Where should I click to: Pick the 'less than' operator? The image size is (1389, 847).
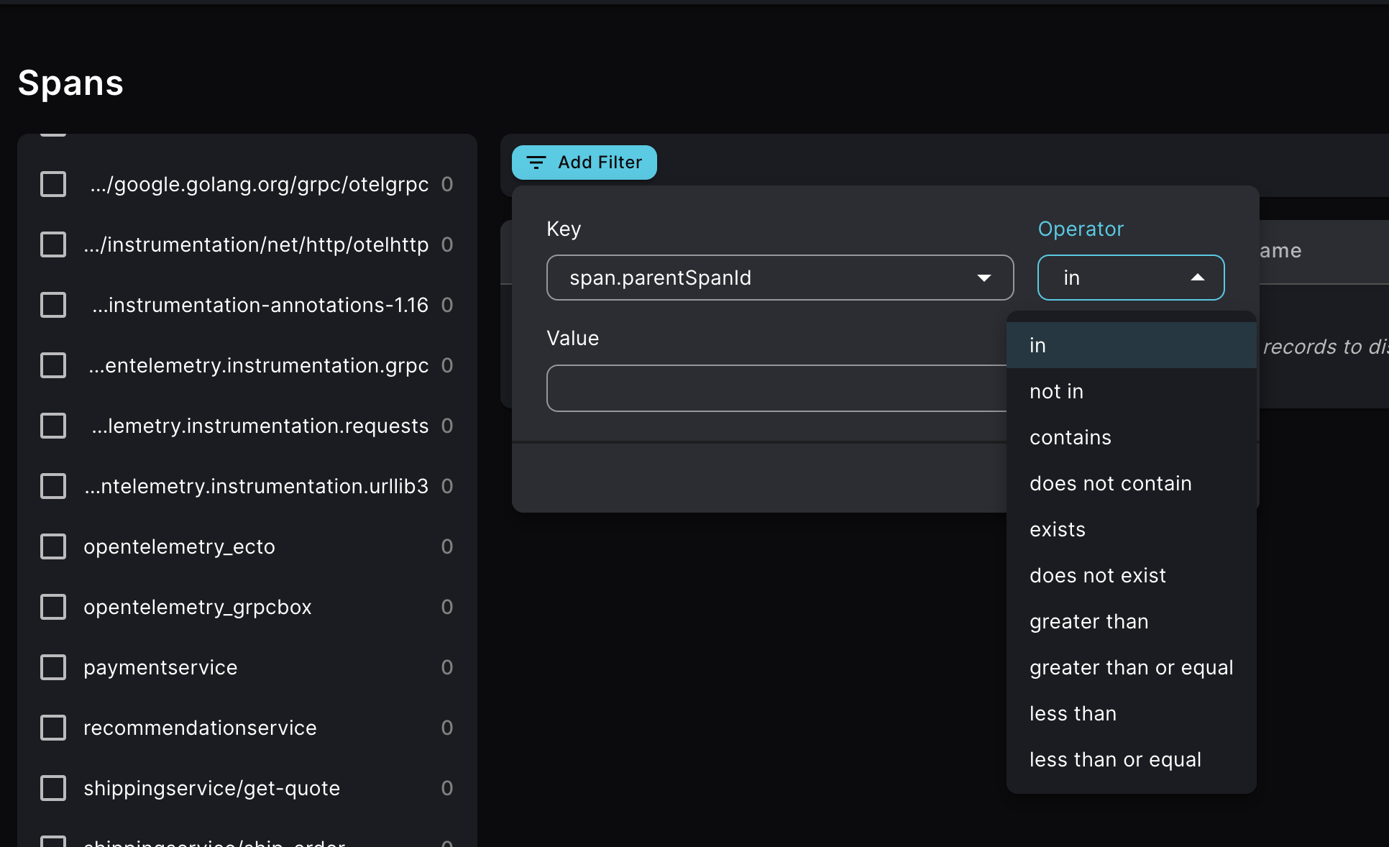tap(1072, 713)
